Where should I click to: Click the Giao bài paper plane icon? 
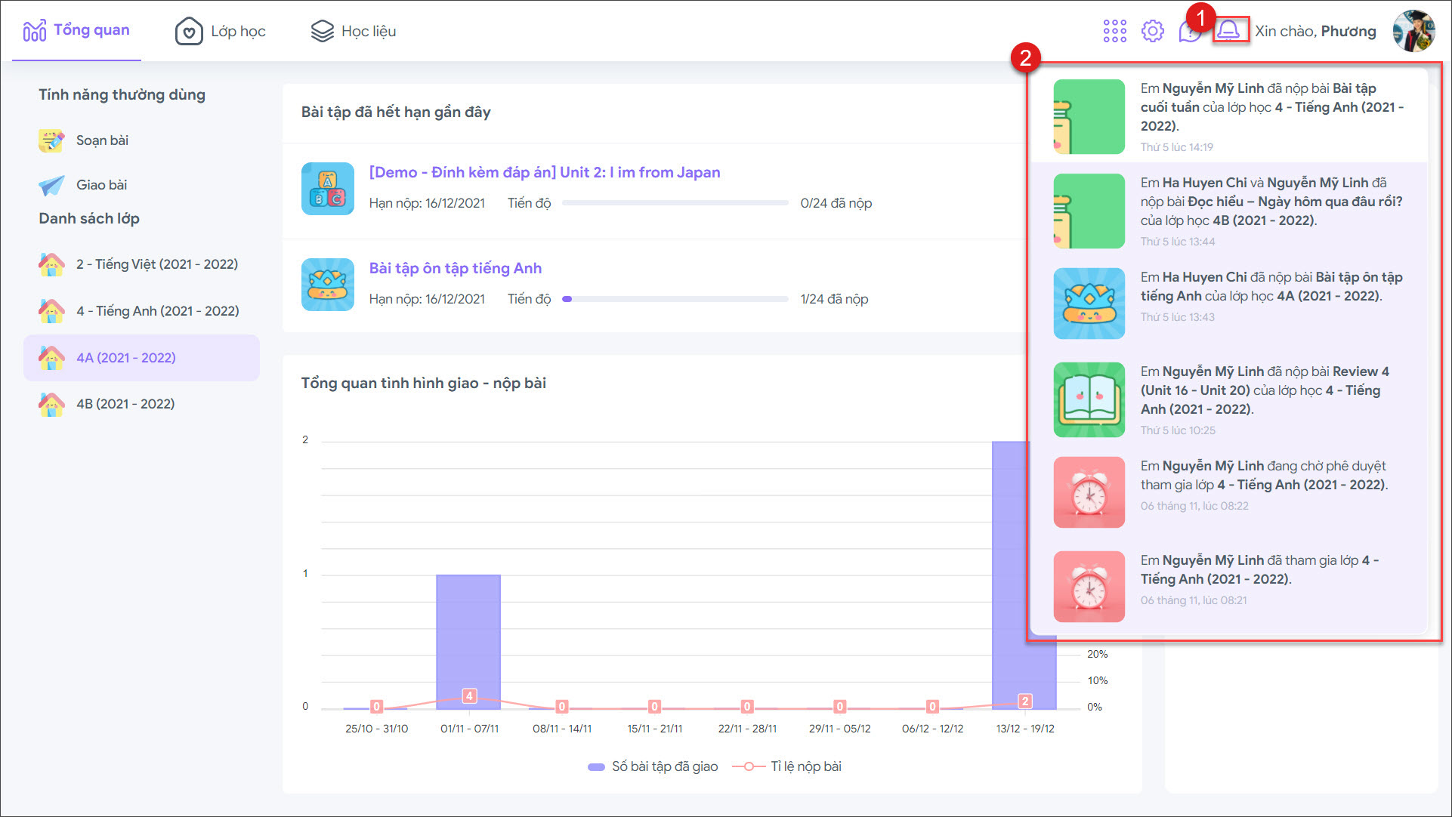51,185
